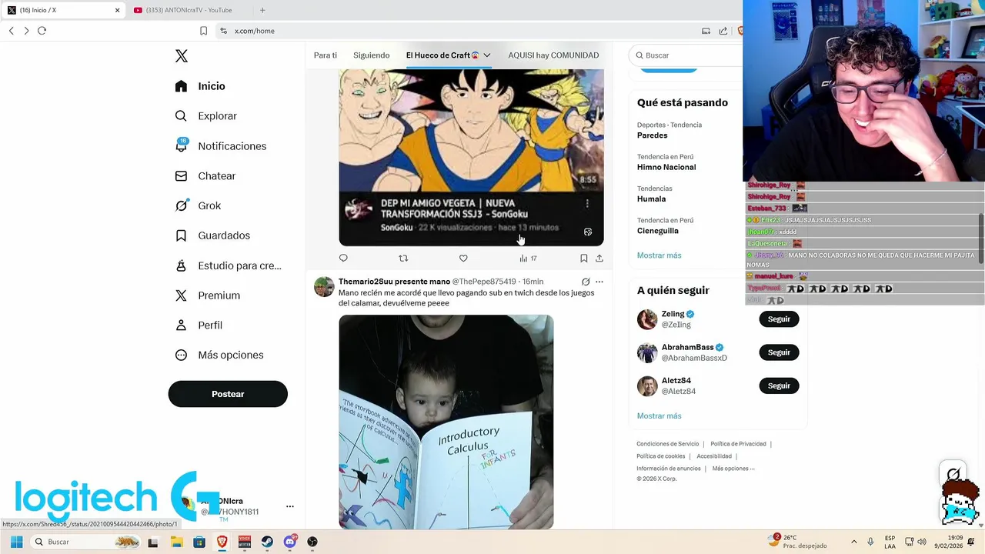This screenshot has height=554, width=985.
Task: Open three-dot menu on video card
Action: 587,204
